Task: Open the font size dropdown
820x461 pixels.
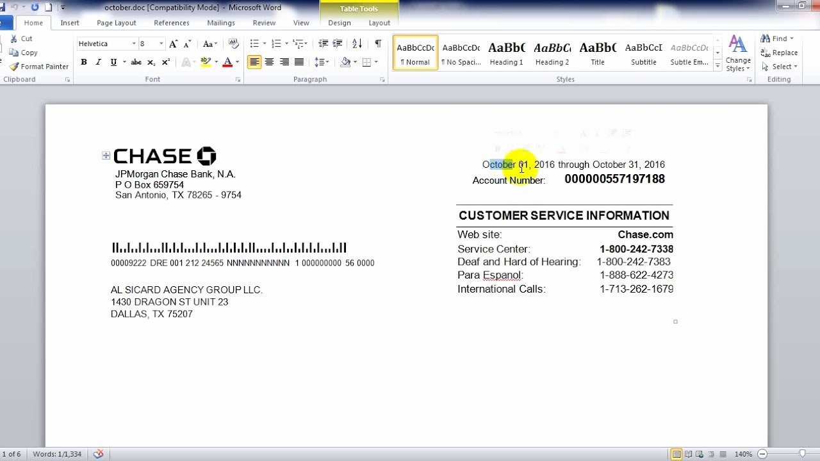Action: [x=161, y=44]
